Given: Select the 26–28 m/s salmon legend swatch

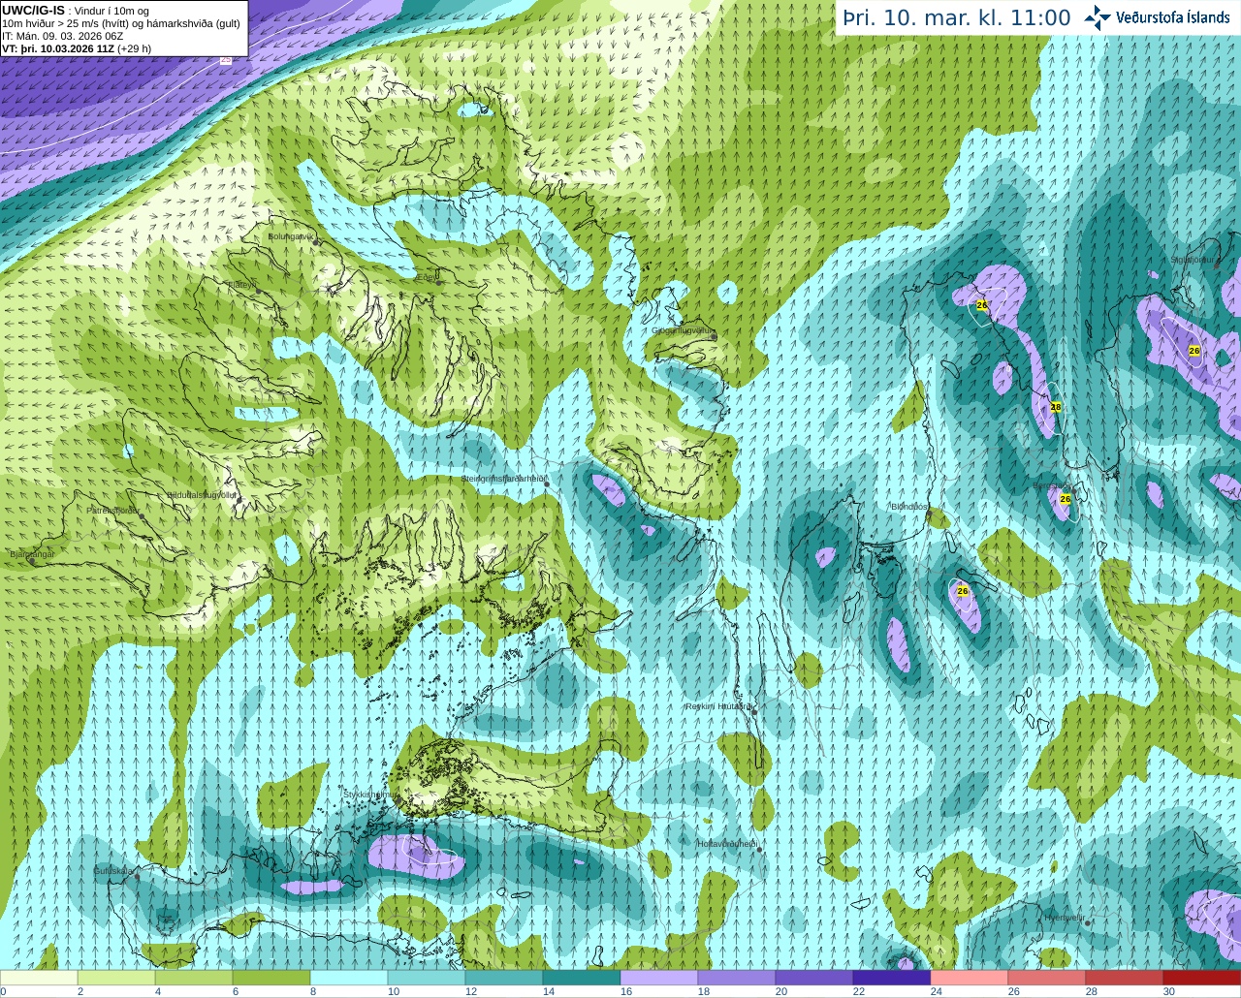Looking at the screenshot, I should coord(1047,978).
